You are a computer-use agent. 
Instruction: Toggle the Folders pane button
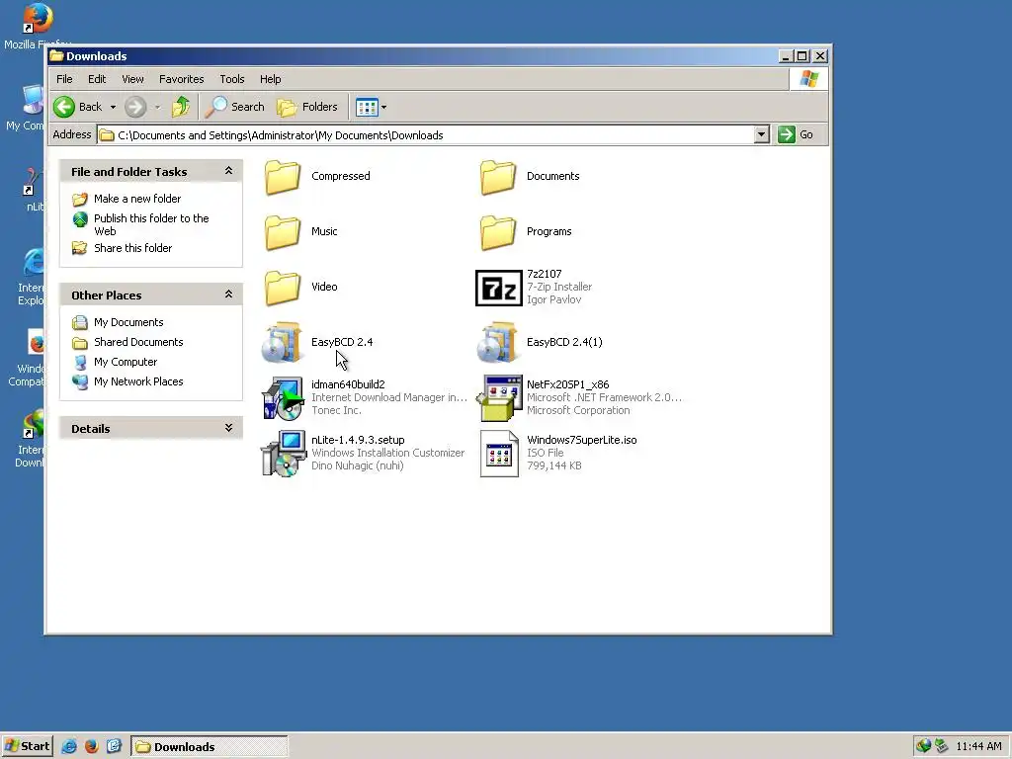pos(307,107)
